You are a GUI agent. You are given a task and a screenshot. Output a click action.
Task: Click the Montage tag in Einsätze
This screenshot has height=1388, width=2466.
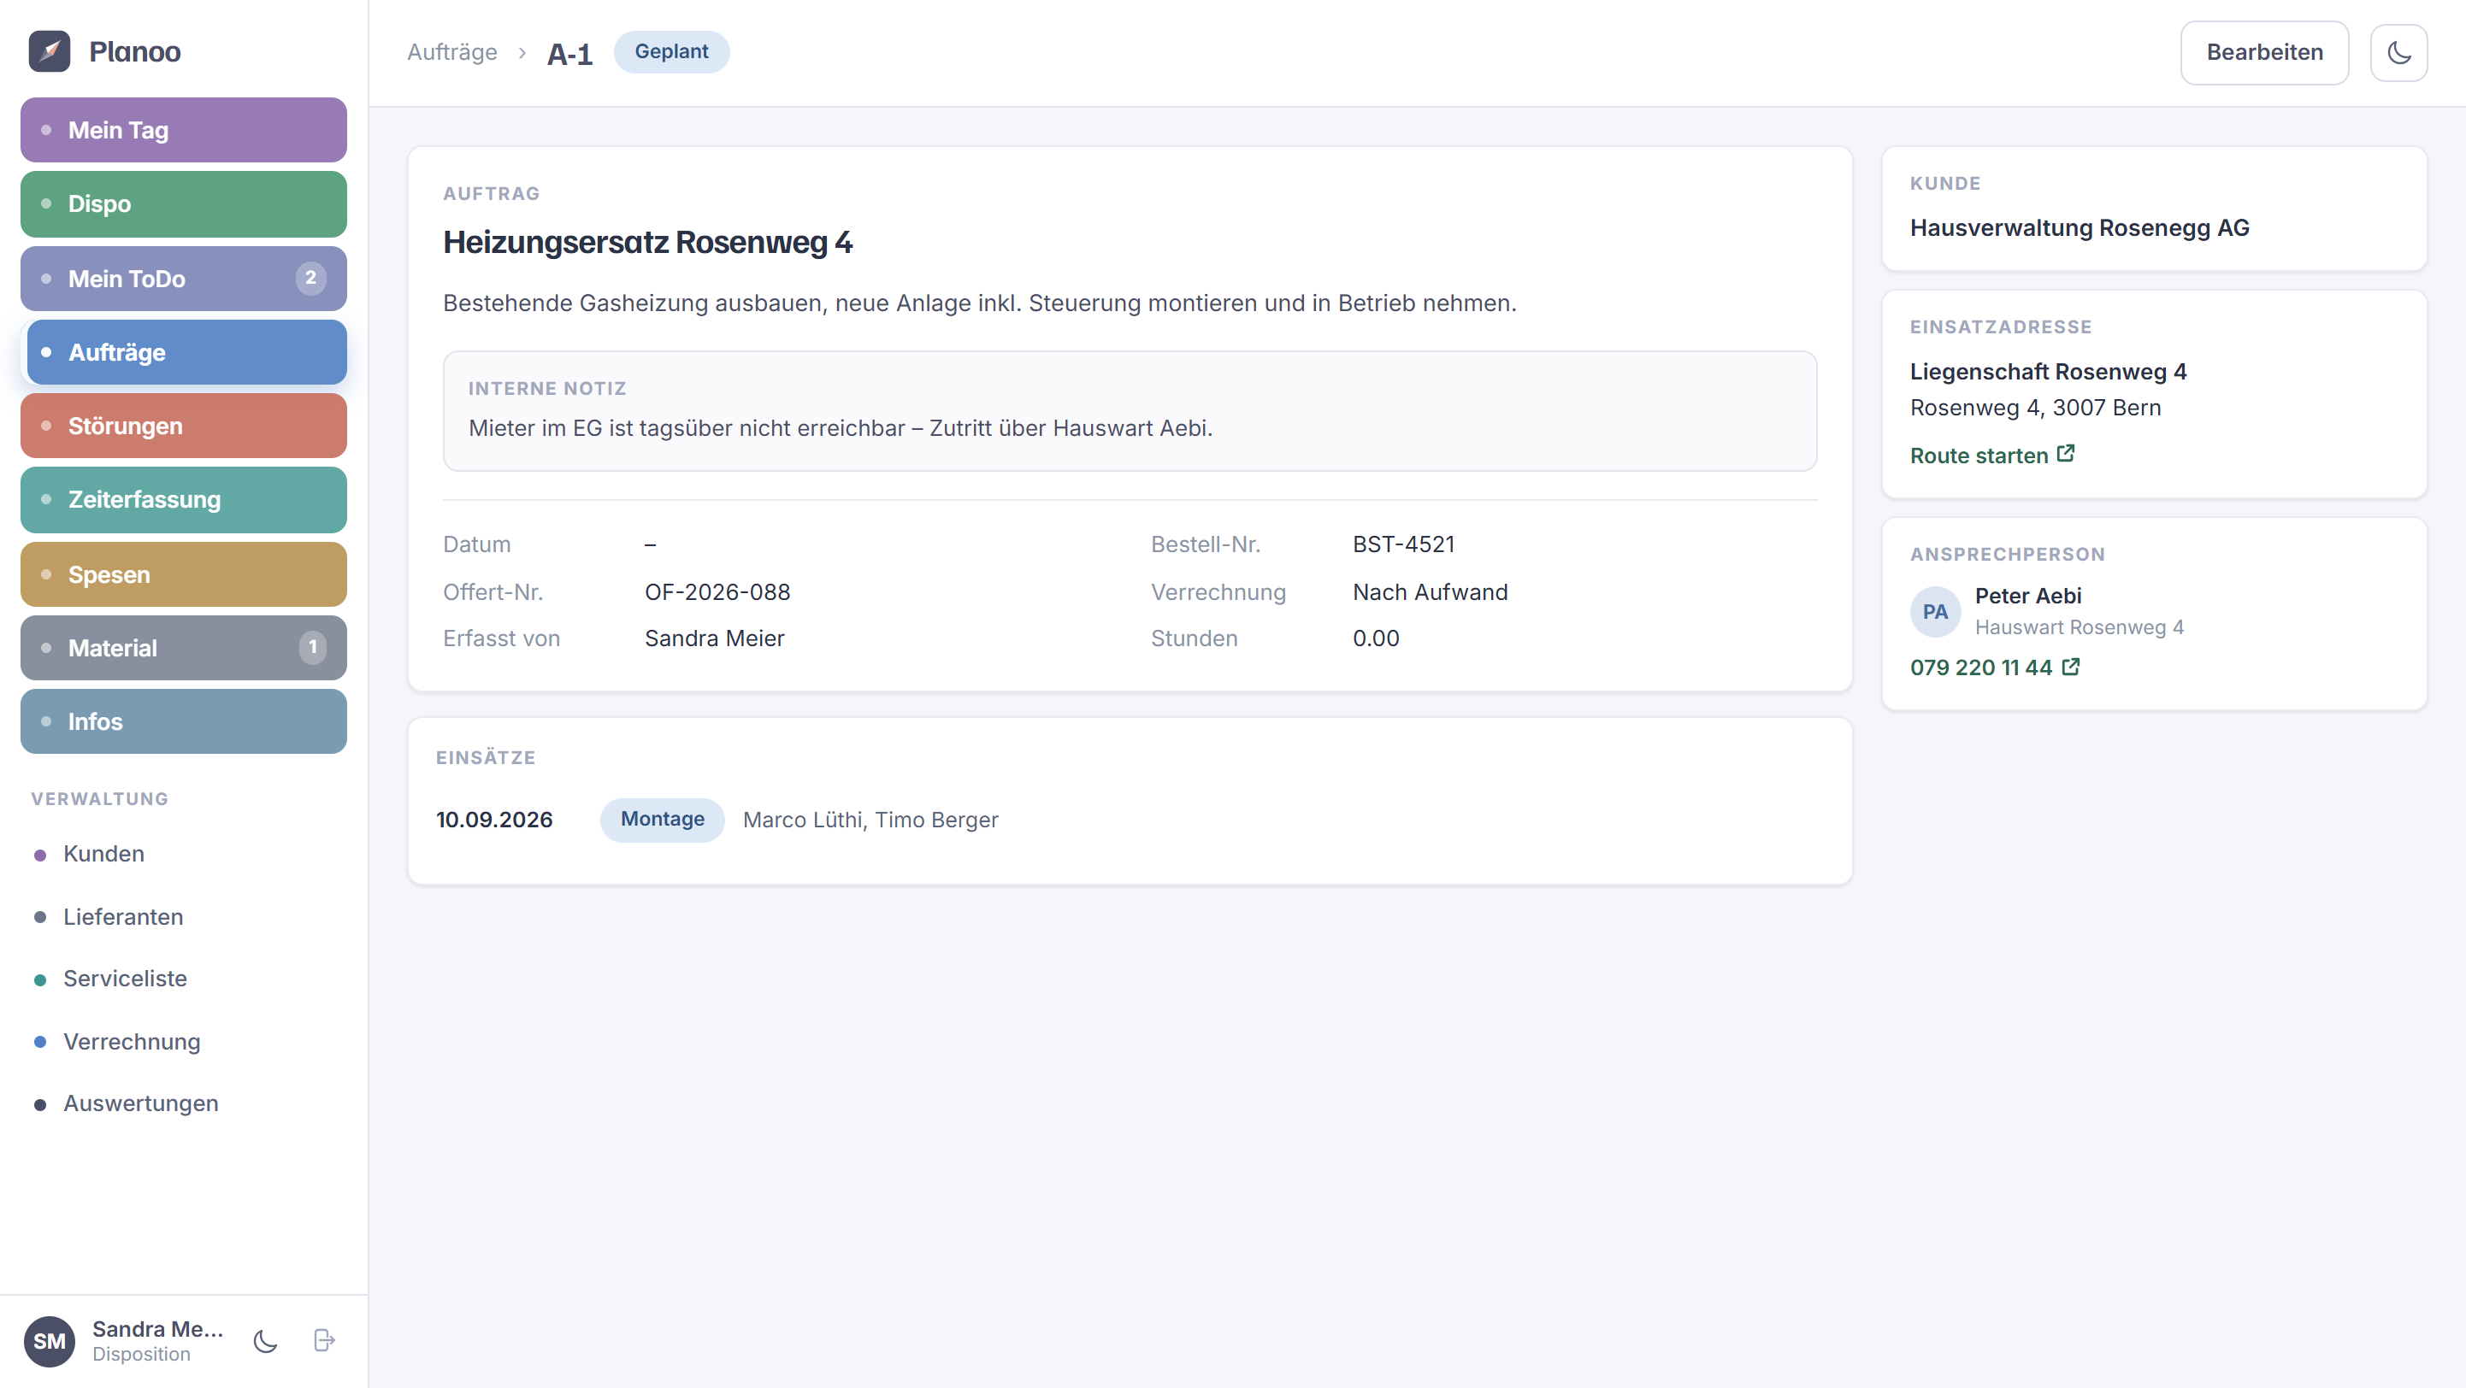[x=662, y=819]
